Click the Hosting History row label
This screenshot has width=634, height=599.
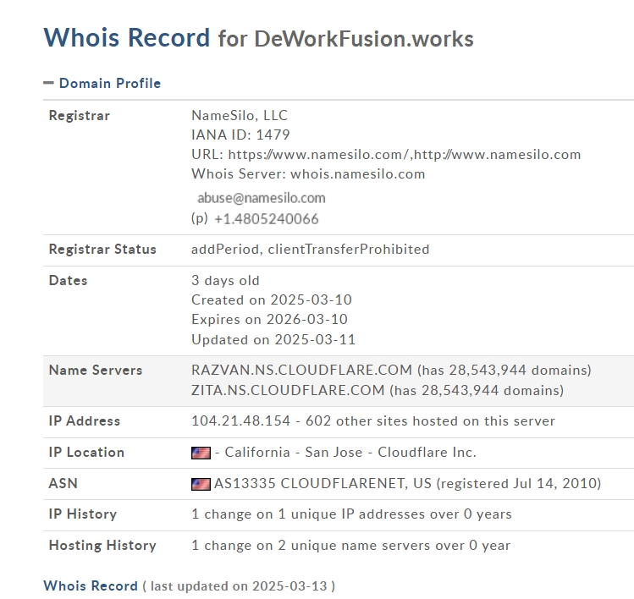point(102,546)
